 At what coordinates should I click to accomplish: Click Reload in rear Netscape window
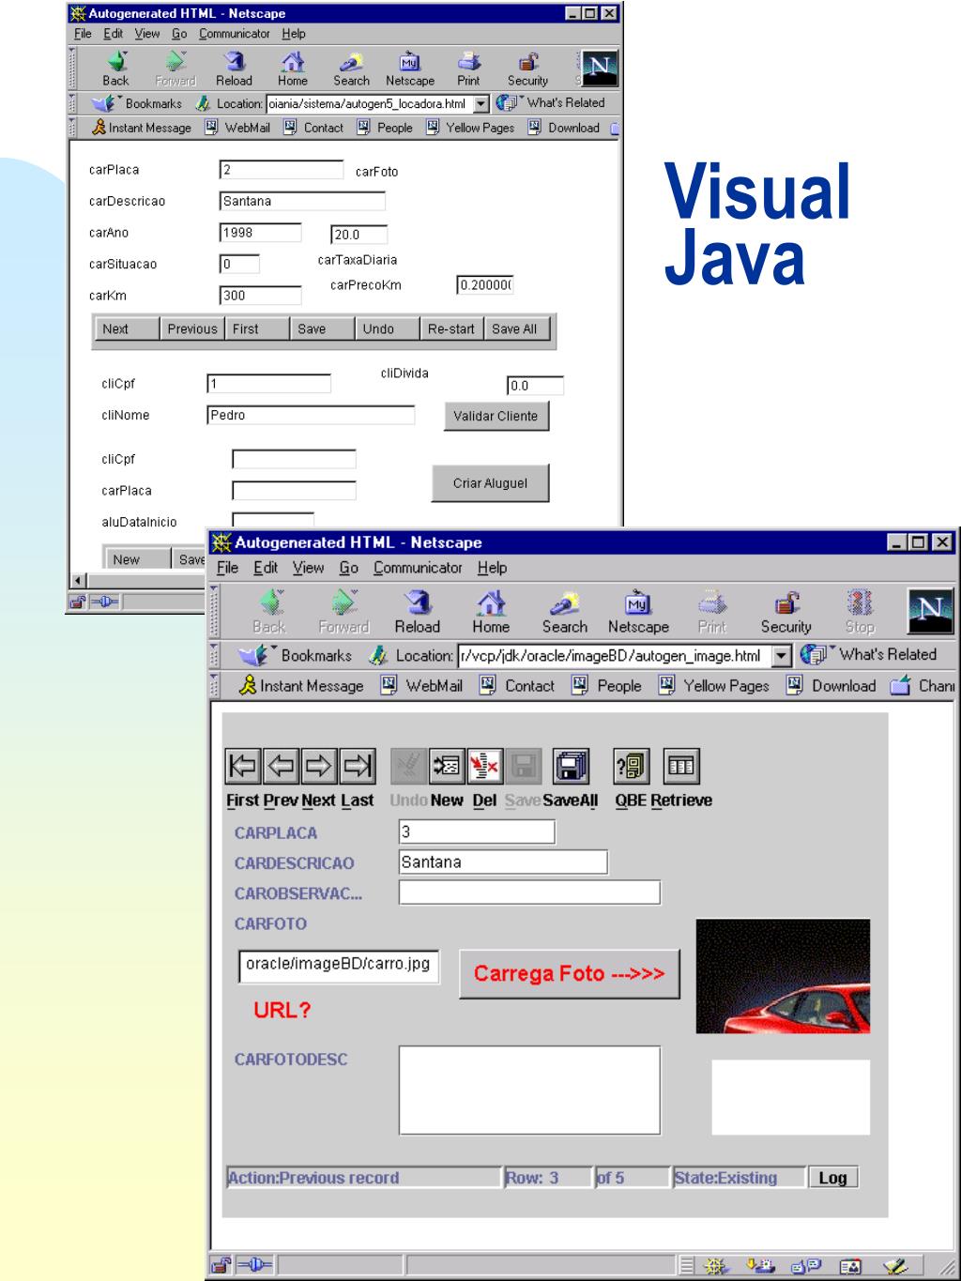[234, 69]
